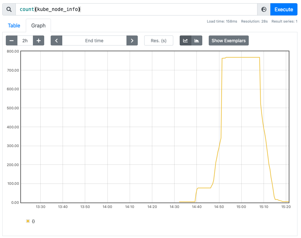Click the Load time: 158ms text

pos(222,21)
